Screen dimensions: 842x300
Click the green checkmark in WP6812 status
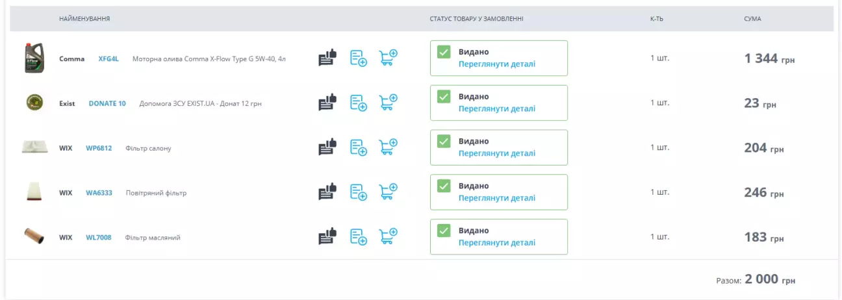pyautogui.click(x=444, y=142)
